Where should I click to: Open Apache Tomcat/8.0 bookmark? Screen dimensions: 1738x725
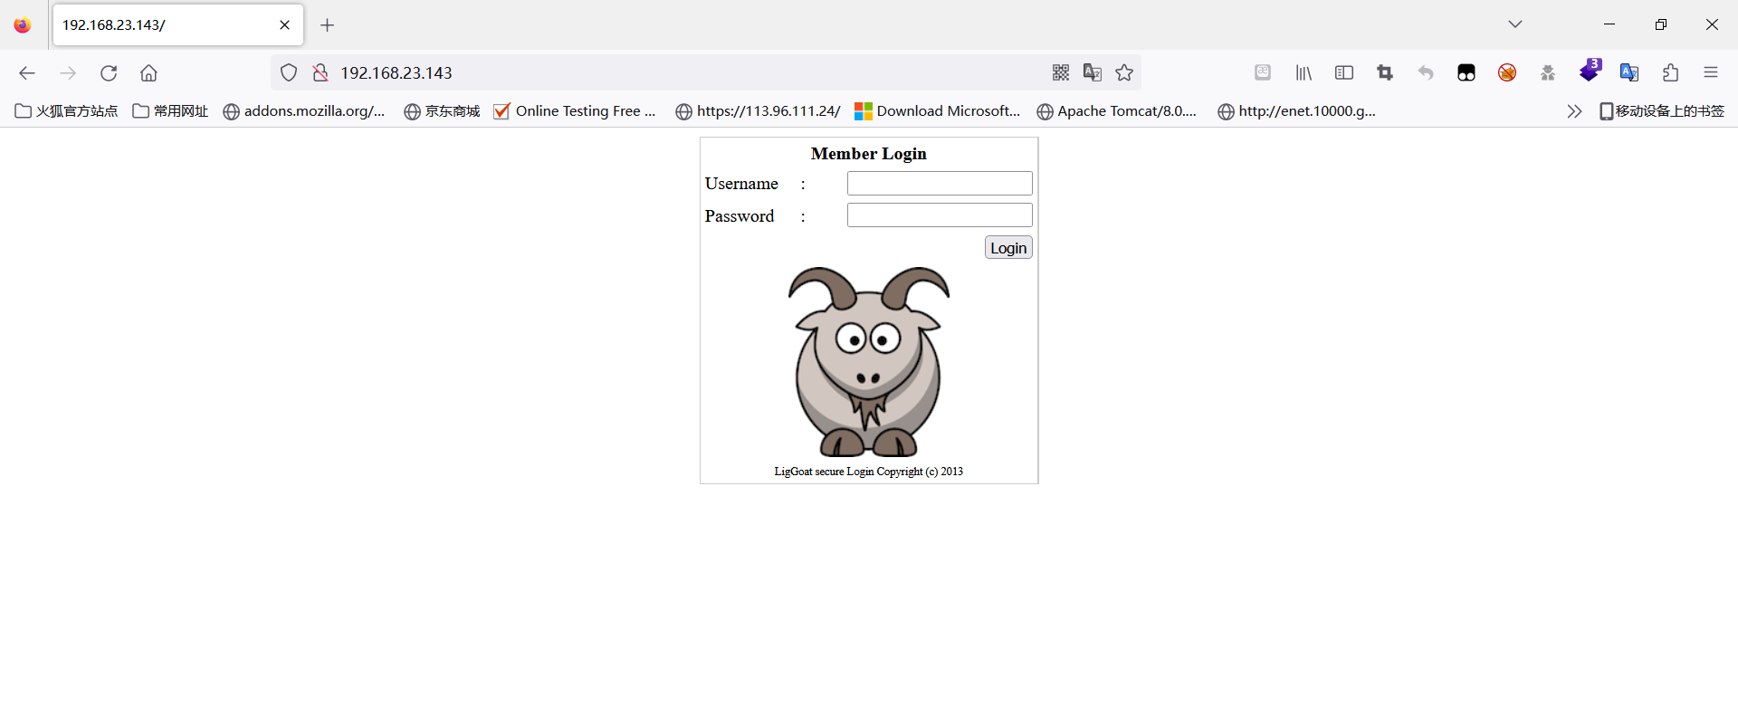point(1116,111)
